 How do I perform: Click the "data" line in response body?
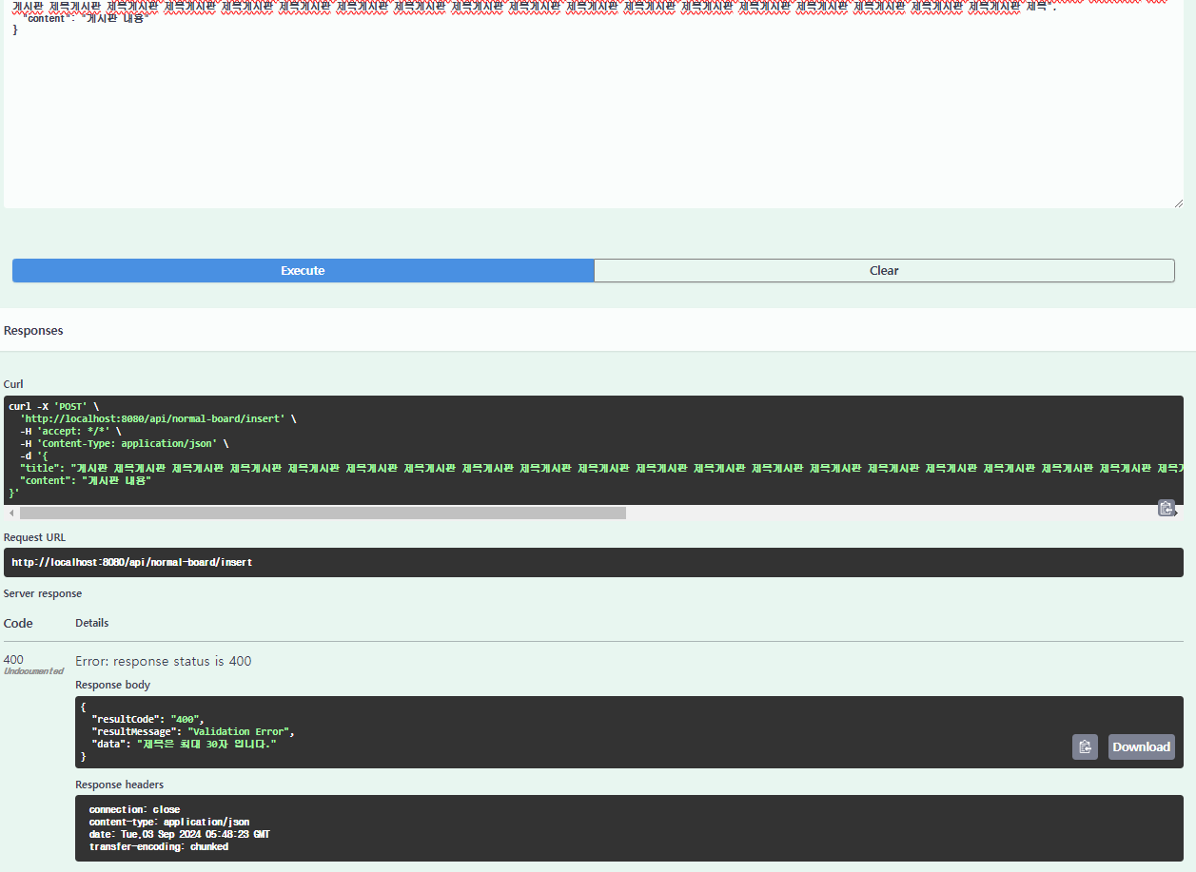click(x=184, y=744)
